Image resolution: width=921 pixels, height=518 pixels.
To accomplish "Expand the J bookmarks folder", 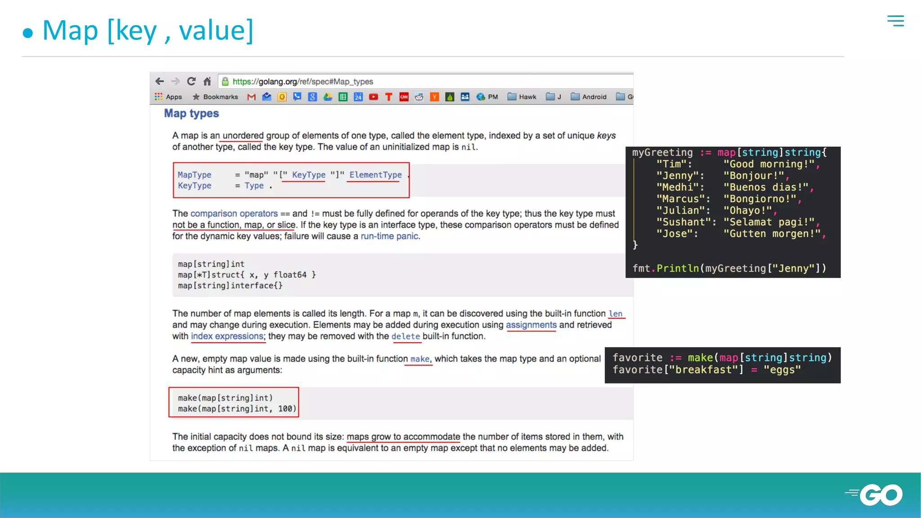I will [x=554, y=97].
